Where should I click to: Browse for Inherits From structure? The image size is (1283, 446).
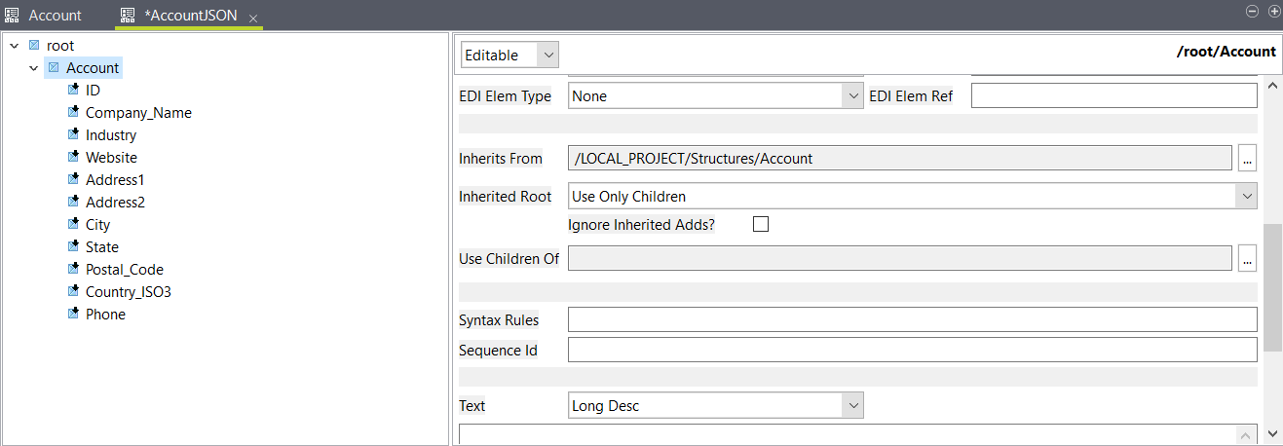click(1248, 158)
